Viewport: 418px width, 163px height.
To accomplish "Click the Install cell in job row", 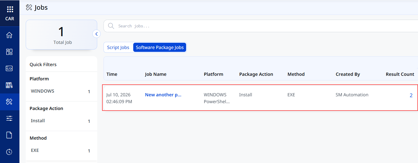I will [246, 95].
